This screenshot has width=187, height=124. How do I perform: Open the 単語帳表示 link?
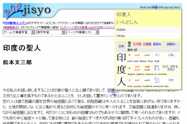(x=11, y=27)
